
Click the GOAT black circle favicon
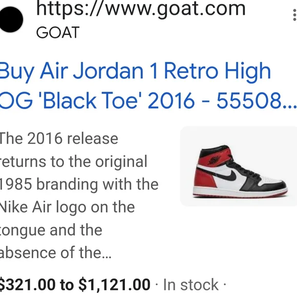11,19
